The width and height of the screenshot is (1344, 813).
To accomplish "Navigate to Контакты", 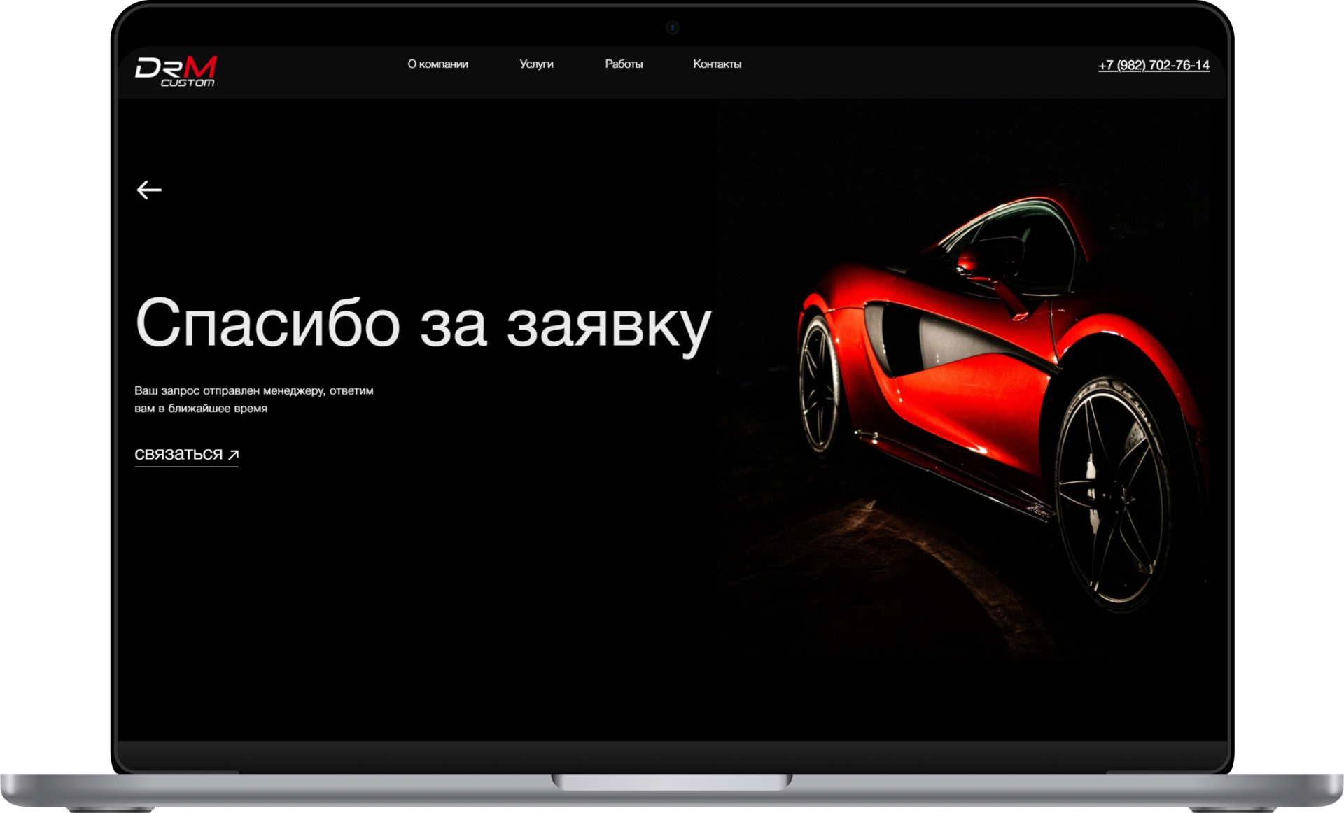I will [x=717, y=64].
